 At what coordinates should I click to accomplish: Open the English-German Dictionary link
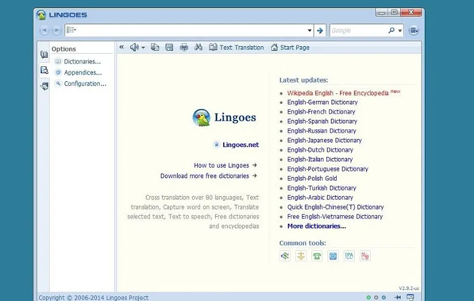[322, 102]
